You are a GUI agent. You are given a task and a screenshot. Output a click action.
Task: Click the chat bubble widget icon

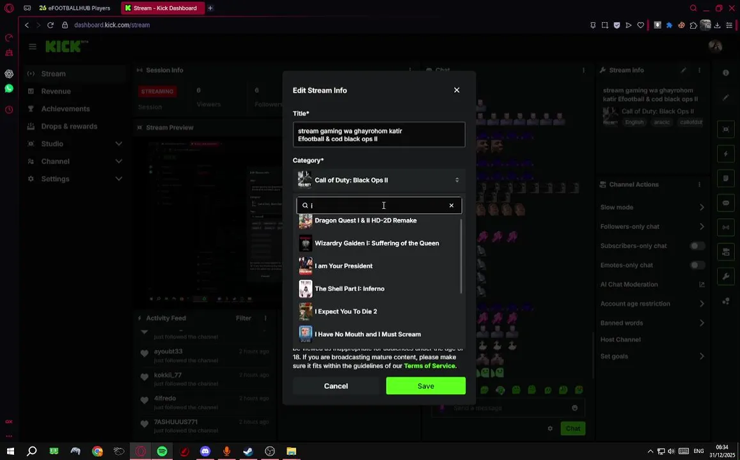point(726,203)
